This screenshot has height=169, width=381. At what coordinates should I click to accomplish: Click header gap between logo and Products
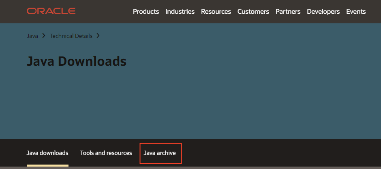point(104,12)
